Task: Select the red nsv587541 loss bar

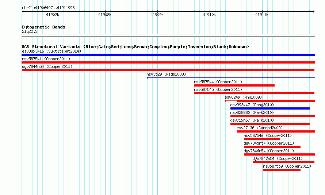Action: click(168, 62)
